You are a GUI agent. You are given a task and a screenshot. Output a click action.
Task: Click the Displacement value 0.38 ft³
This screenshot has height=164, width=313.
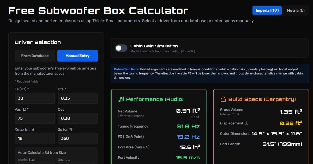pyautogui.click(x=291, y=123)
